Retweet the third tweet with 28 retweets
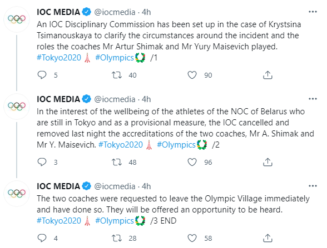 117,238
